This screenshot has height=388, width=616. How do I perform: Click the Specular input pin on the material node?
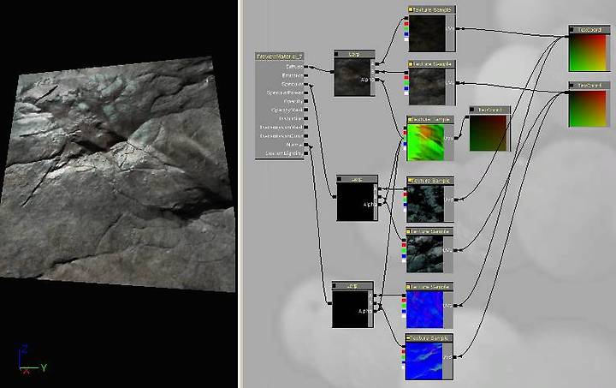pyautogui.click(x=305, y=84)
